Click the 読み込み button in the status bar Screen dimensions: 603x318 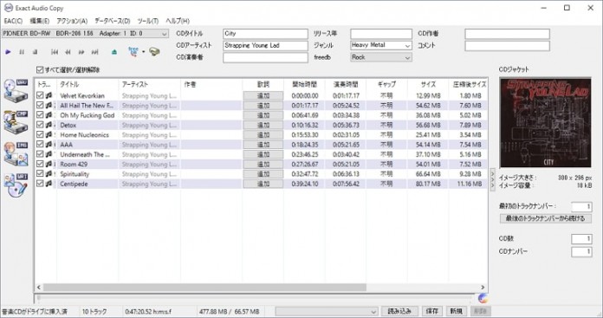click(x=399, y=311)
